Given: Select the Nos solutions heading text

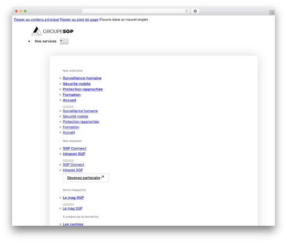Looking at the screenshot, I should (x=73, y=71).
